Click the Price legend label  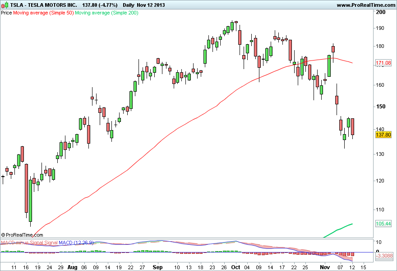(6, 13)
